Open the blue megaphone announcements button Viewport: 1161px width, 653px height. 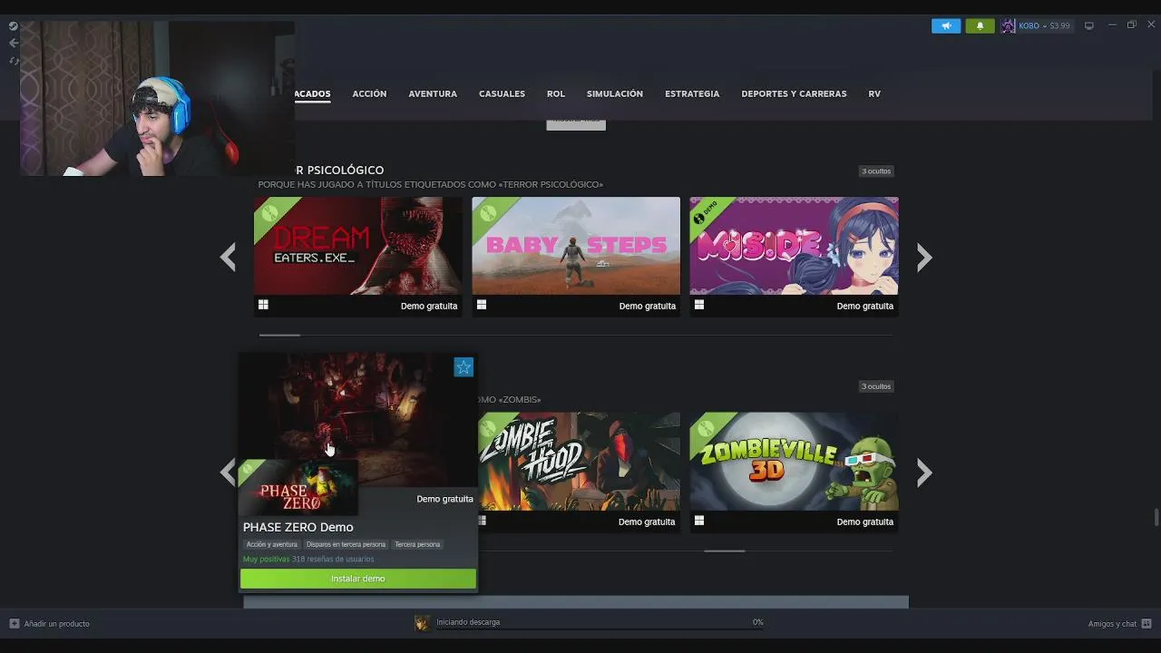(946, 25)
